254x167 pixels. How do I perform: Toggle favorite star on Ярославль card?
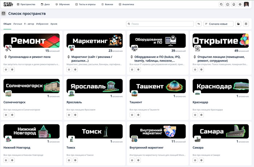pos(69,115)
